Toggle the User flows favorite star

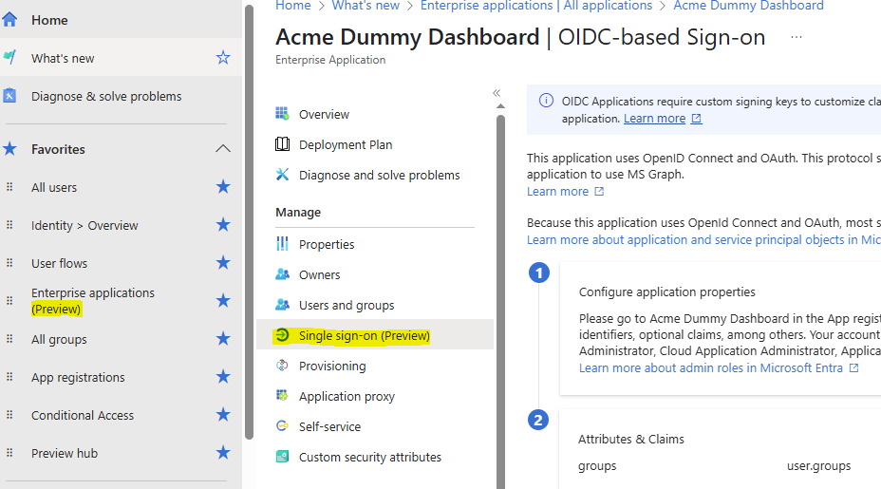[223, 262]
